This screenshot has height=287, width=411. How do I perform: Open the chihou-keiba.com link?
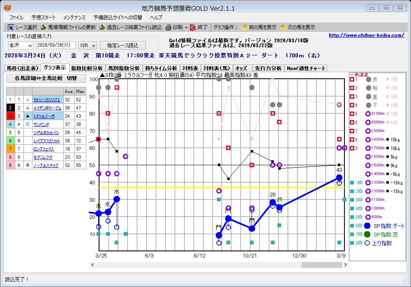367,35
